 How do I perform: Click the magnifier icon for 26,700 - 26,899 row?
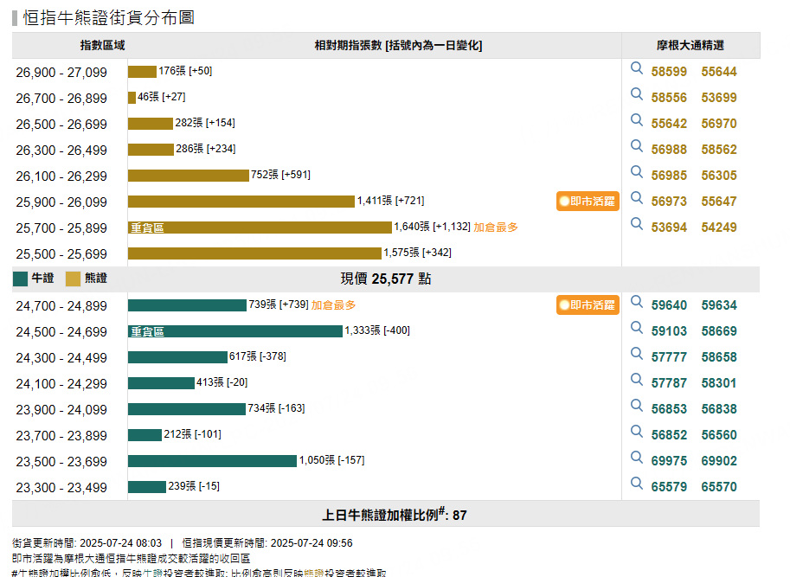637,94
